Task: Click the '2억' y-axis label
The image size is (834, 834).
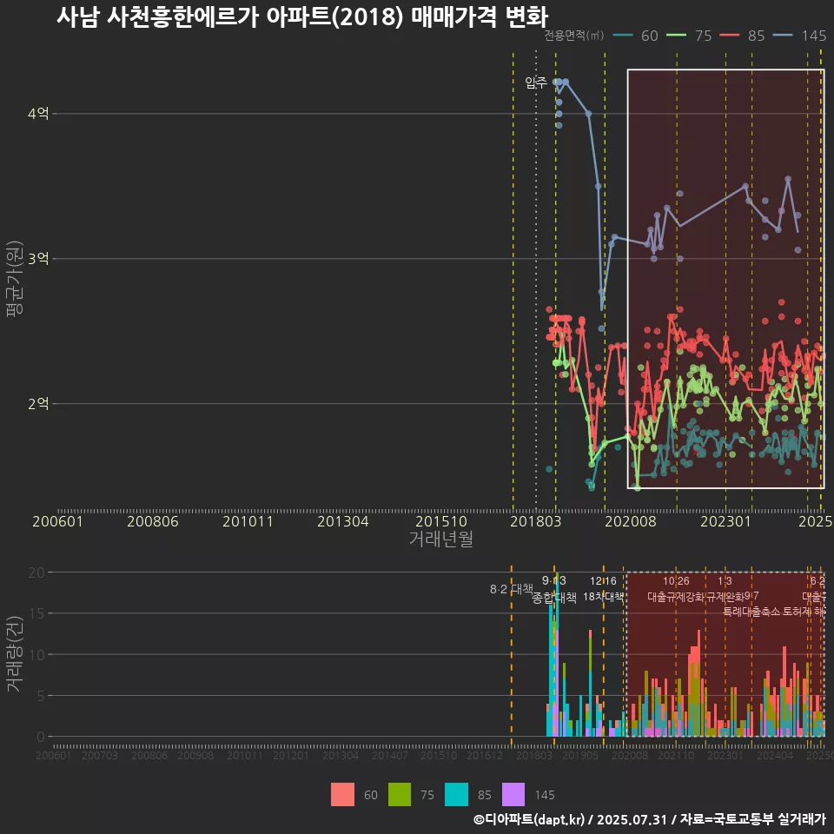Action: tap(38, 404)
